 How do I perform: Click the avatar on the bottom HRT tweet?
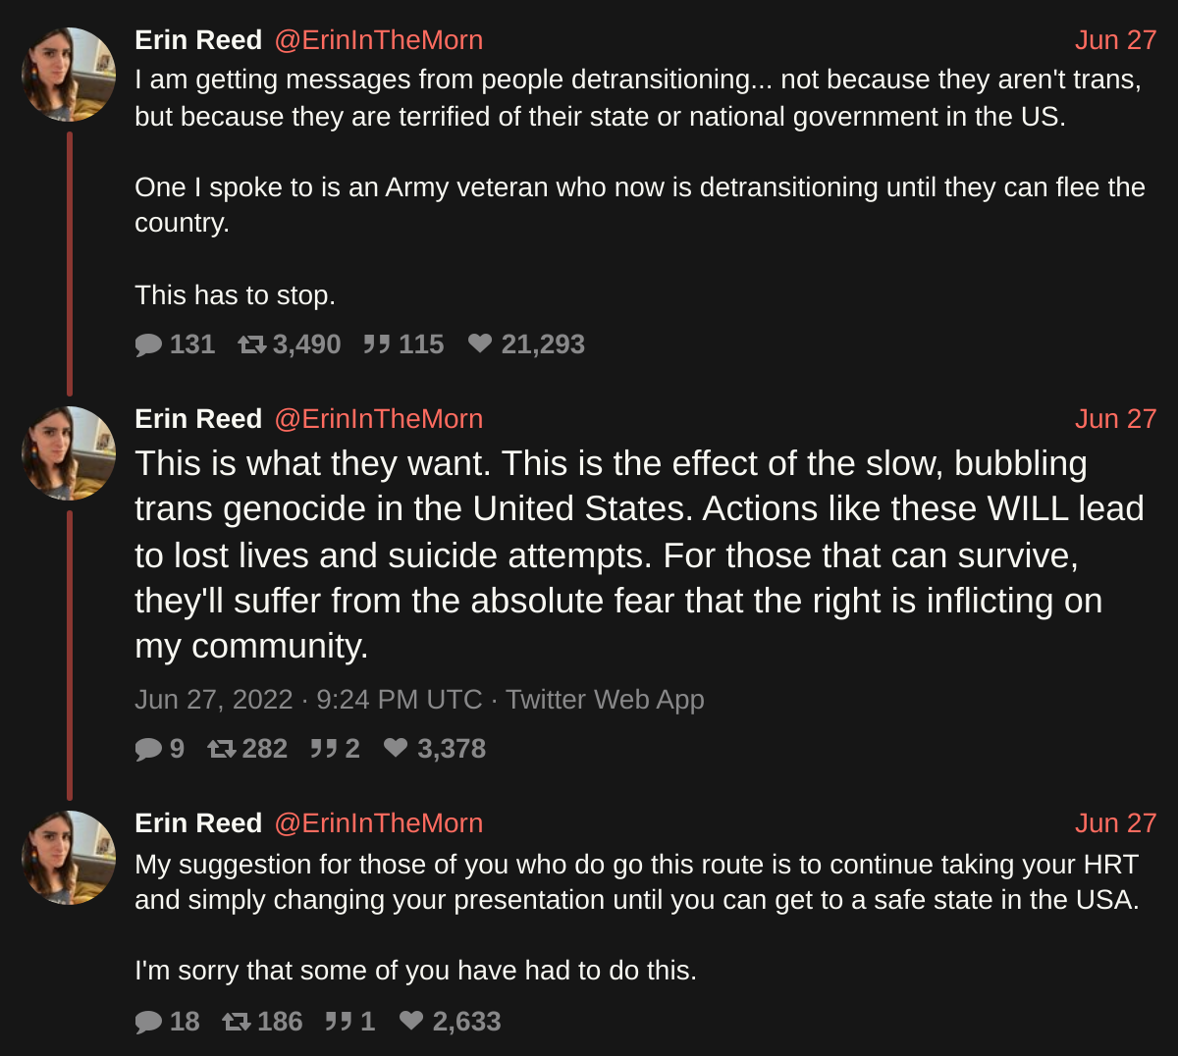pyautogui.click(x=69, y=858)
